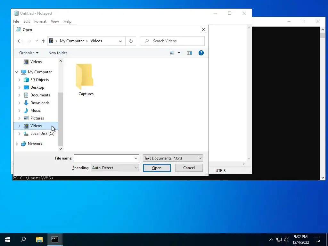Create a New folder
Viewport: 328px width, 246px height.
pos(58,53)
